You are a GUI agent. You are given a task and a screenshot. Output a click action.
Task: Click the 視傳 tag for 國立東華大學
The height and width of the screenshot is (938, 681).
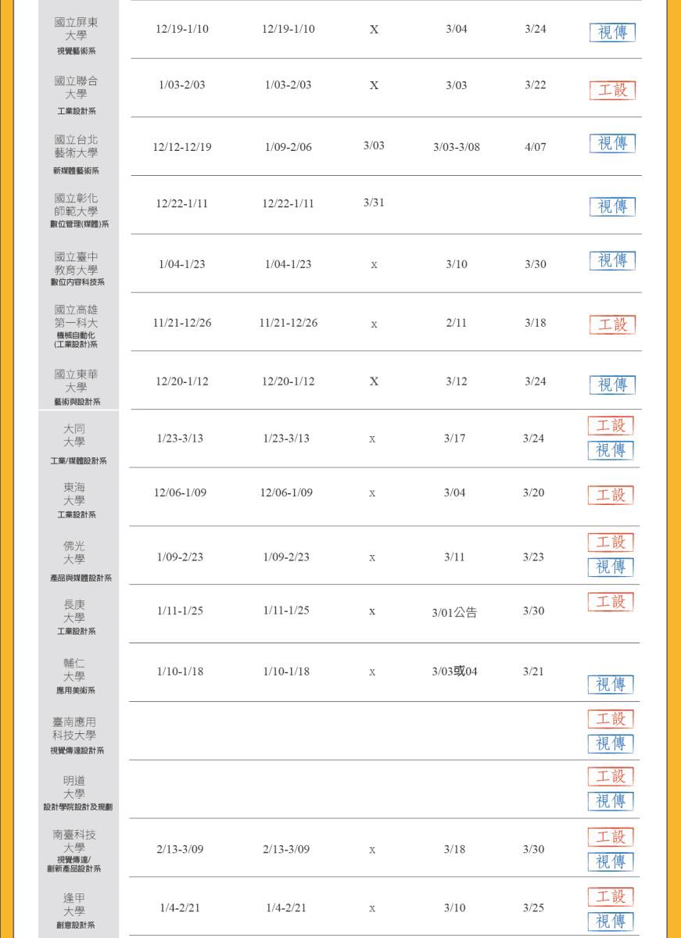point(612,385)
